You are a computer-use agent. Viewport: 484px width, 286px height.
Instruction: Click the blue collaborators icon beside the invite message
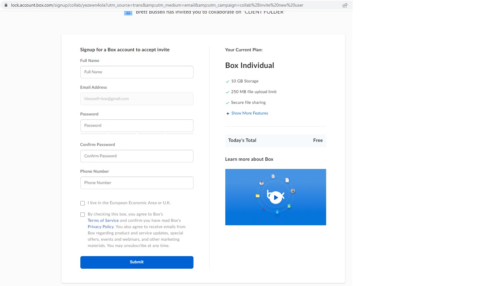(x=128, y=12)
